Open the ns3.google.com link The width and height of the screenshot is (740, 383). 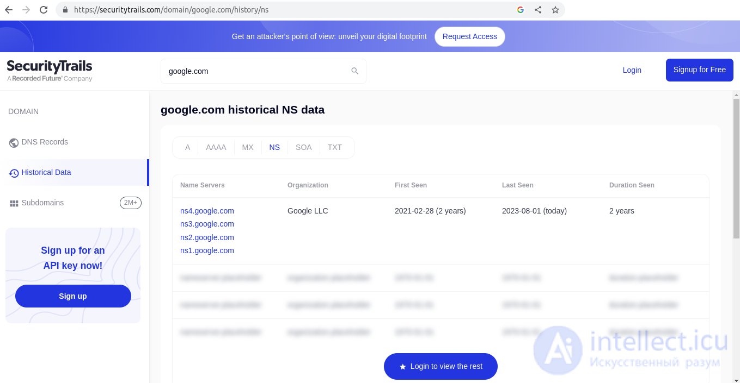click(x=207, y=224)
